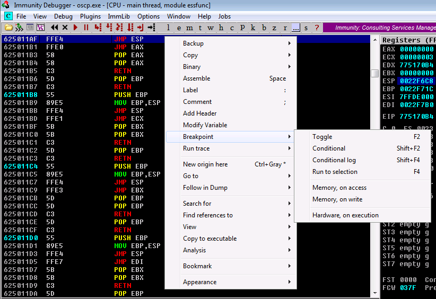Open the Log window with 'l' button

[168, 28]
